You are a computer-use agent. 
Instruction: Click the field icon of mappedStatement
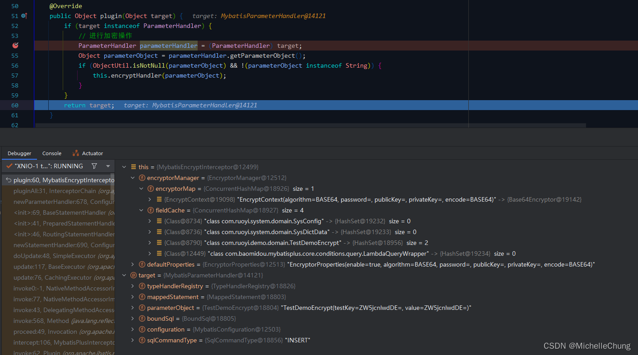click(142, 297)
